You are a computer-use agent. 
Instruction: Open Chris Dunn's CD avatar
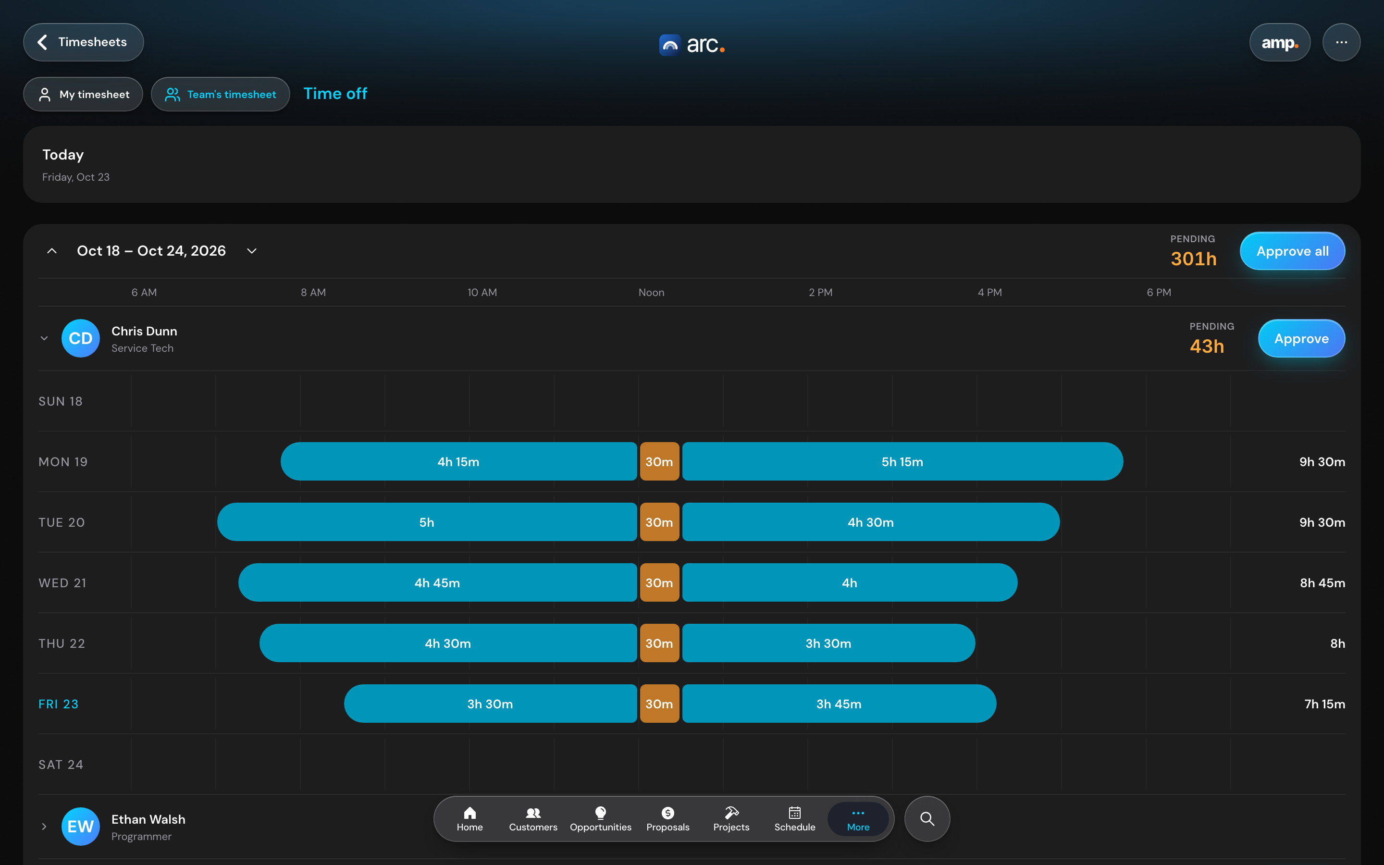coord(81,339)
